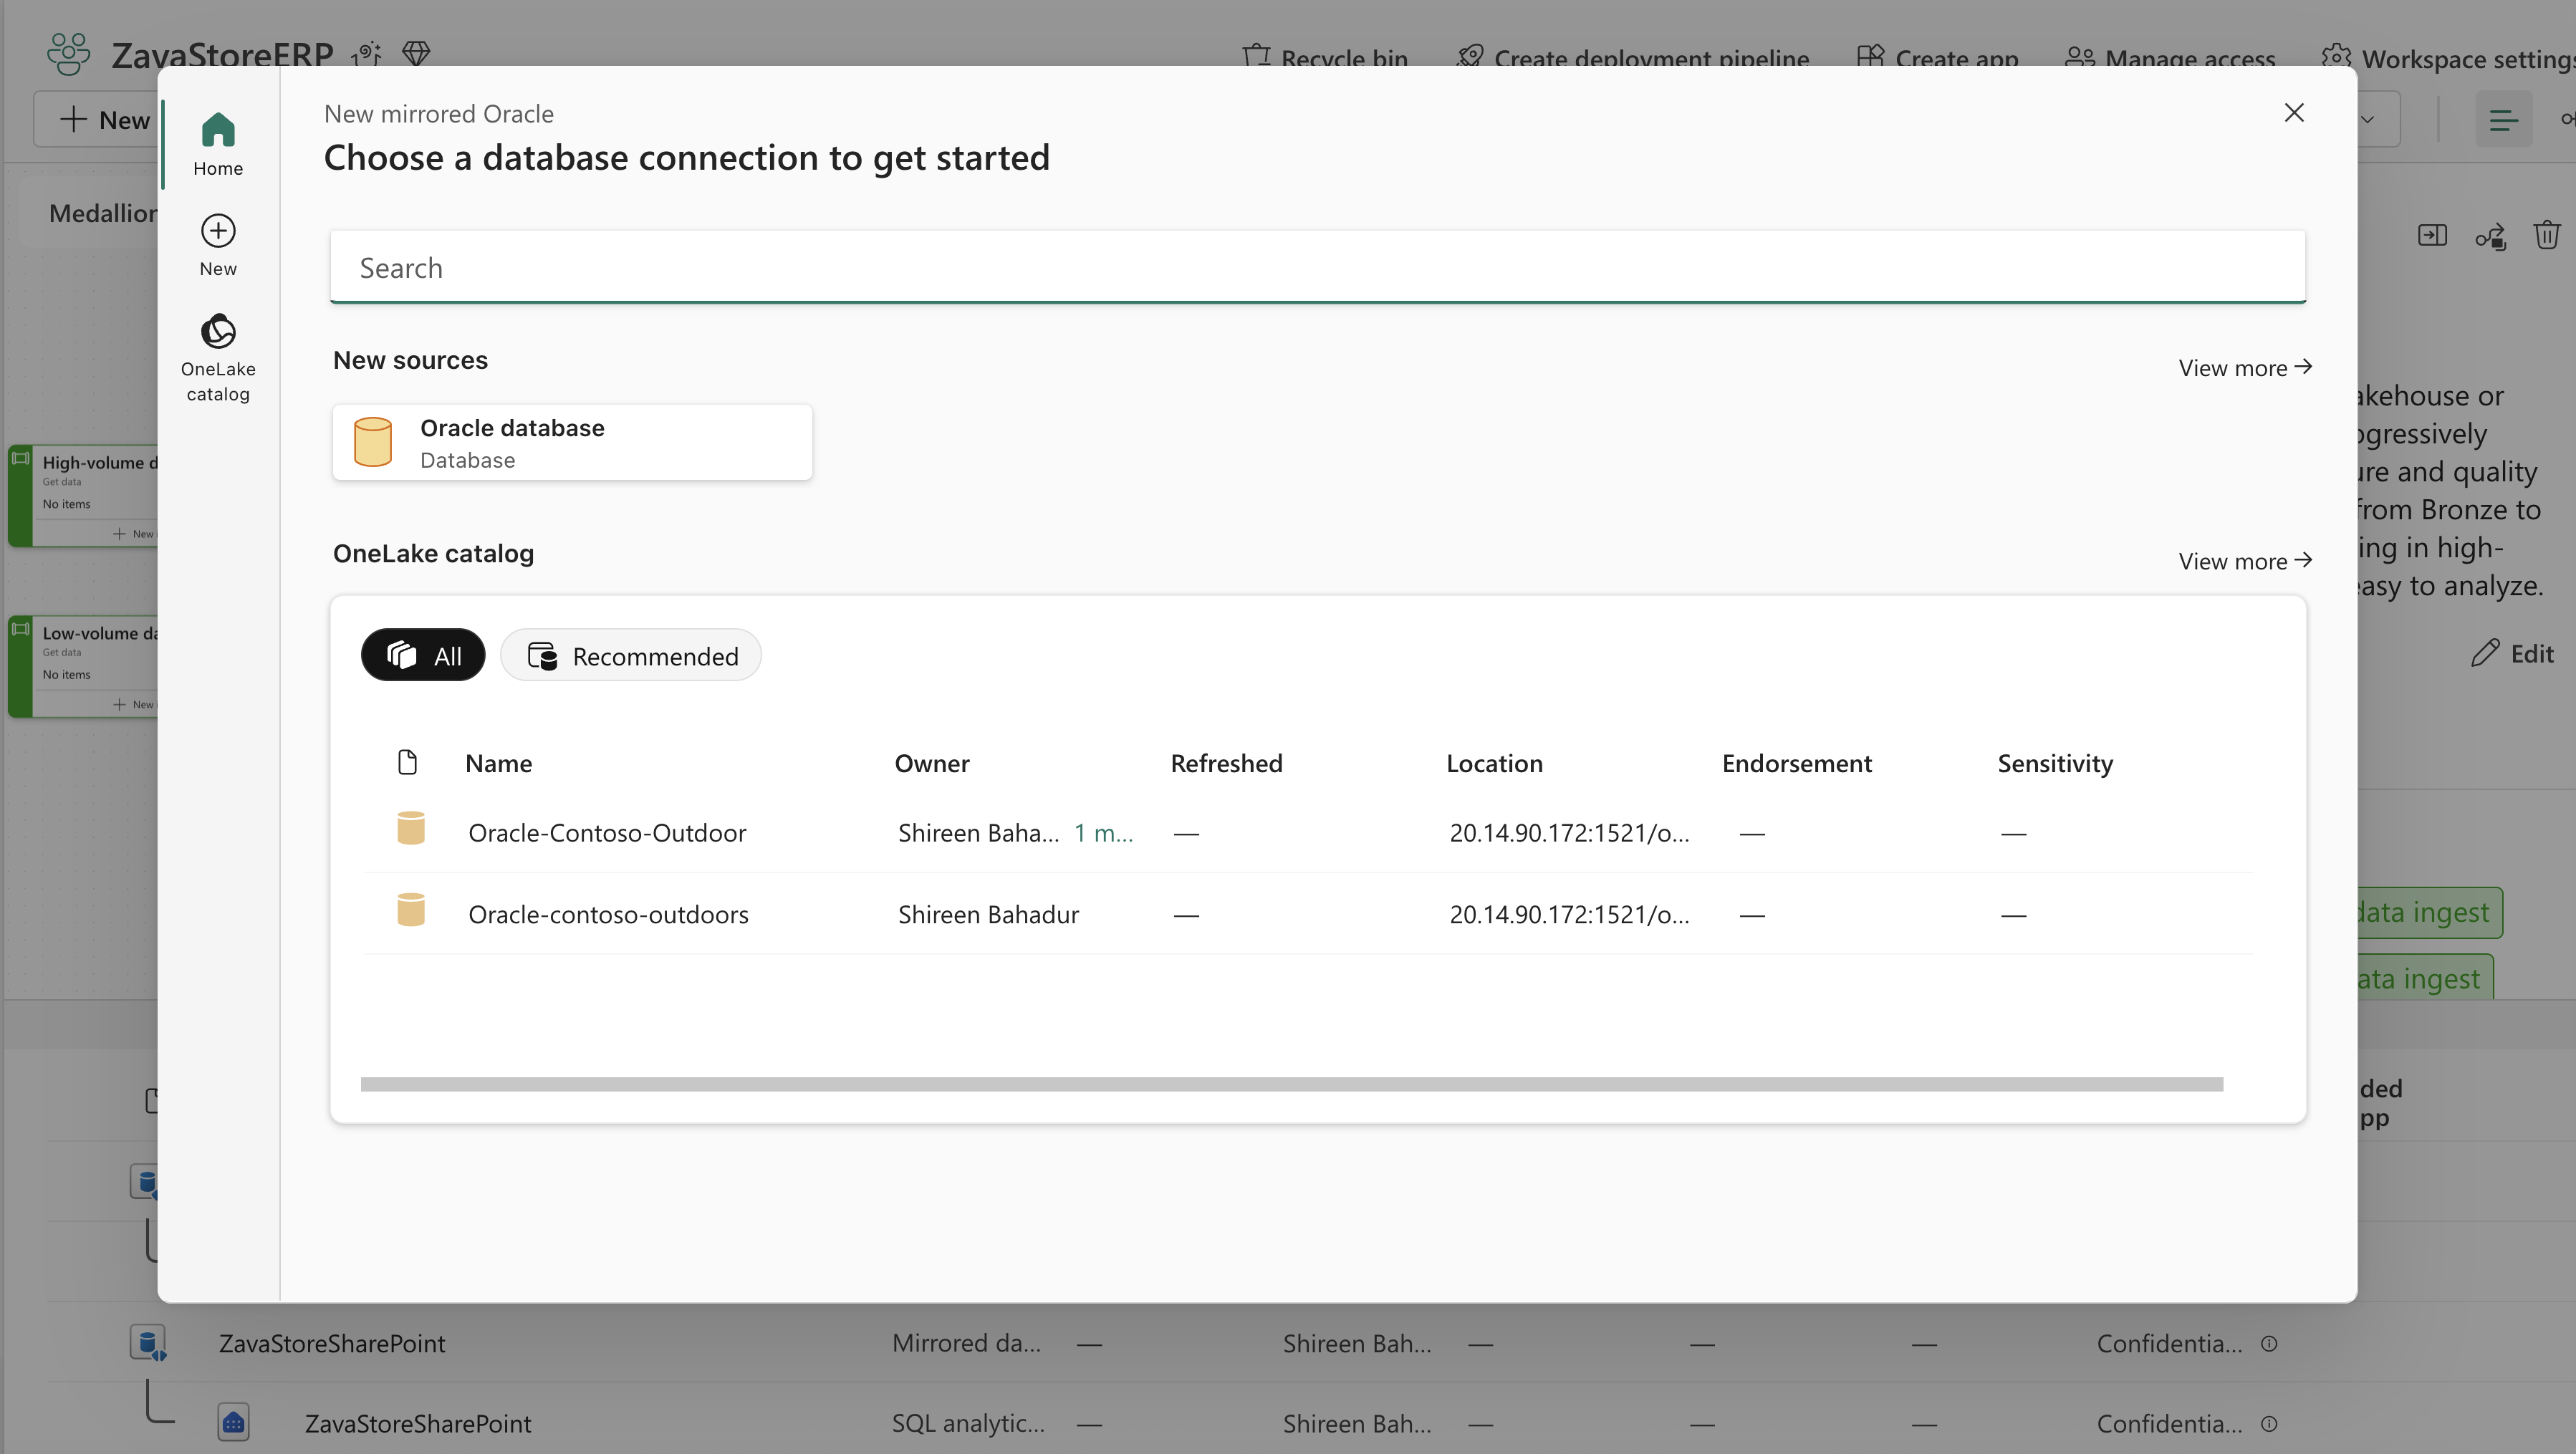
Task: Click the Edit button in right panel
Action: point(2512,654)
